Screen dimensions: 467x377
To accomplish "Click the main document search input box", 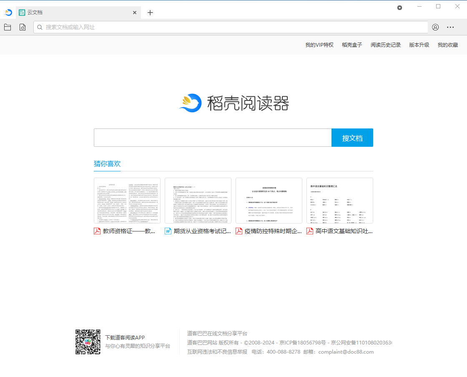I will pyautogui.click(x=213, y=138).
